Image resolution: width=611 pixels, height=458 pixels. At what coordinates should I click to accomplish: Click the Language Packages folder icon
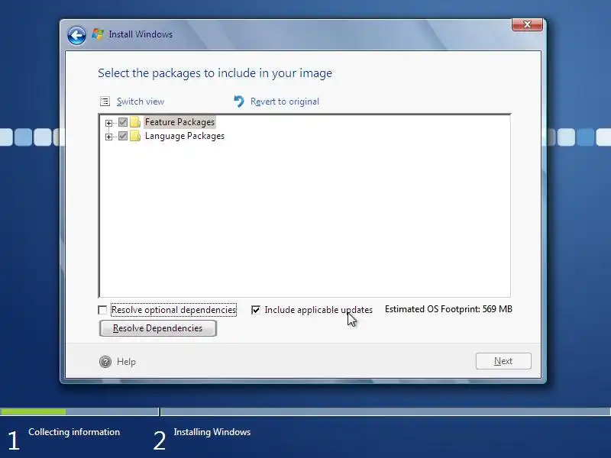point(135,137)
